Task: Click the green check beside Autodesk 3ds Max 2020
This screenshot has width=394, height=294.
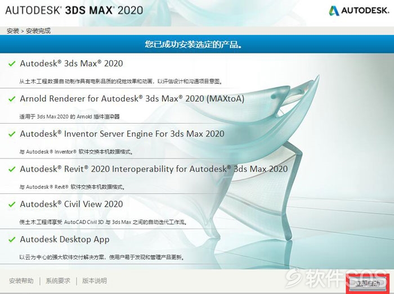Action: coord(12,64)
